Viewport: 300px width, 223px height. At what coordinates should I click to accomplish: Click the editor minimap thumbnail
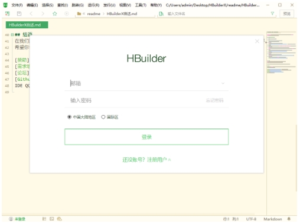point(281,53)
